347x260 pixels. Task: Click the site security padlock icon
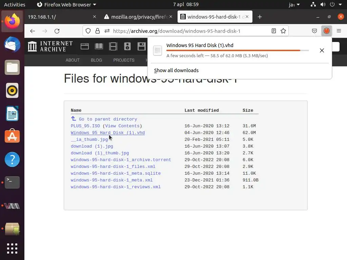(97, 31)
